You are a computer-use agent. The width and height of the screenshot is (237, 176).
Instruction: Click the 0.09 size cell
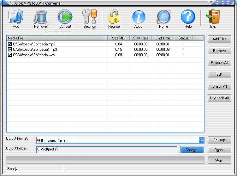[x=119, y=55]
